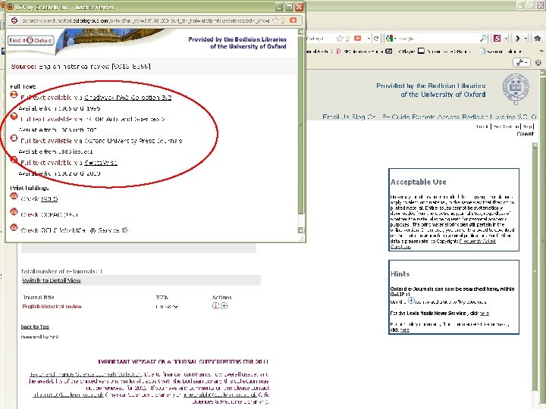Viewport: 546px width, 409px height.
Task: Click the Go icon beside Chadwyck PAO Collection
Action: (x=14, y=95)
